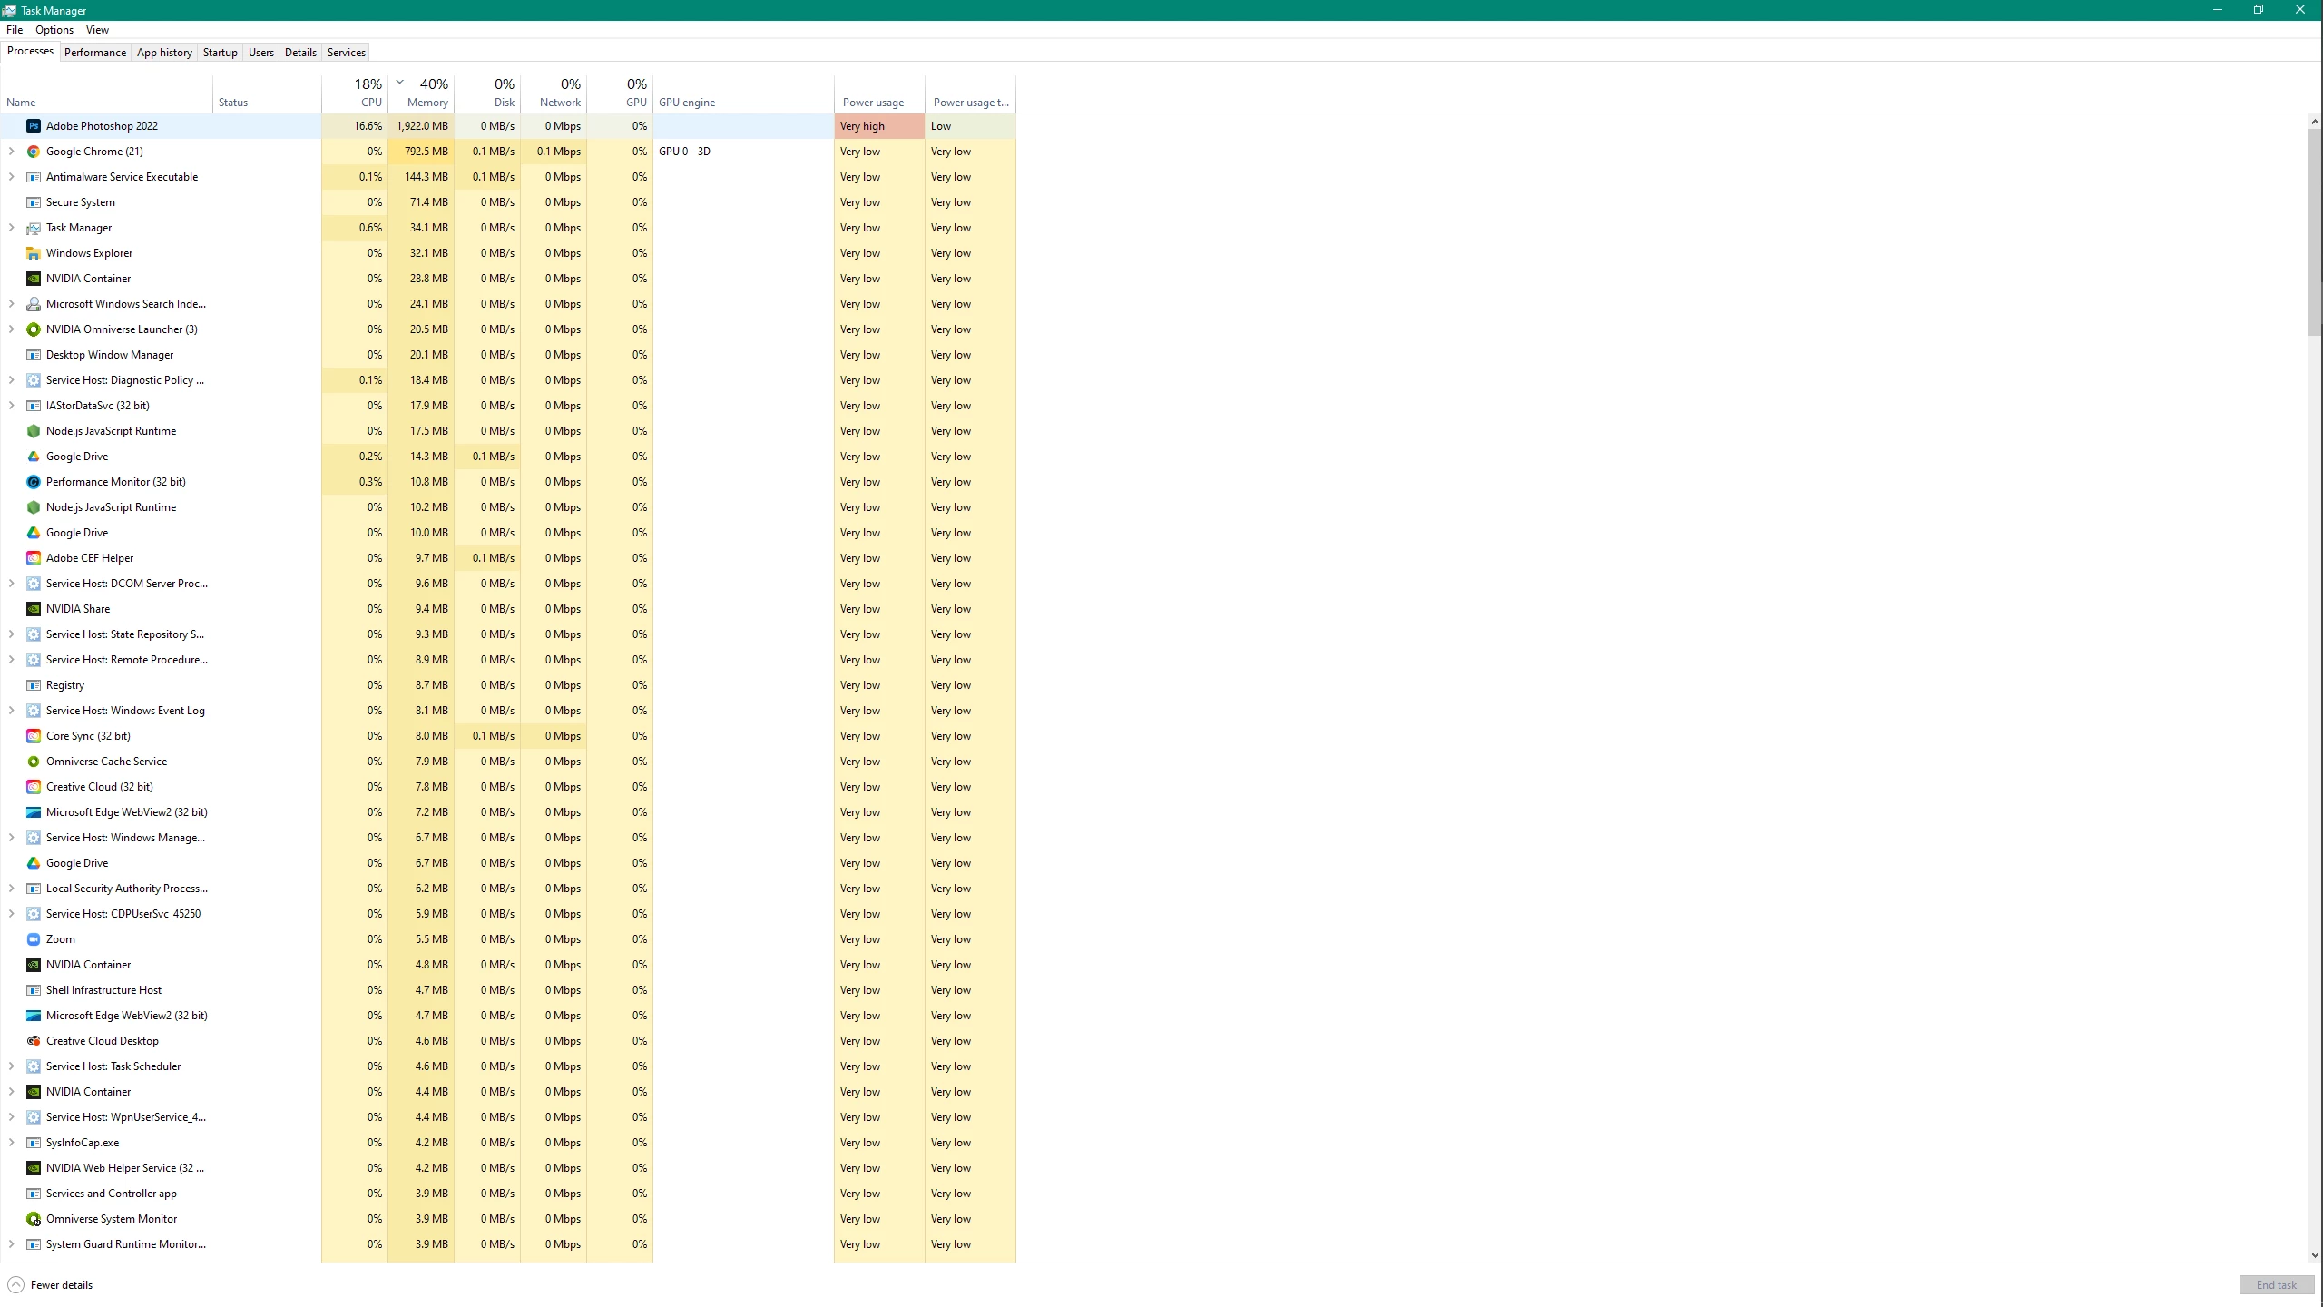Click the scroll-down arrow of the process list
This screenshot has height=1307, width=2323.
tap(2315, 1255)
